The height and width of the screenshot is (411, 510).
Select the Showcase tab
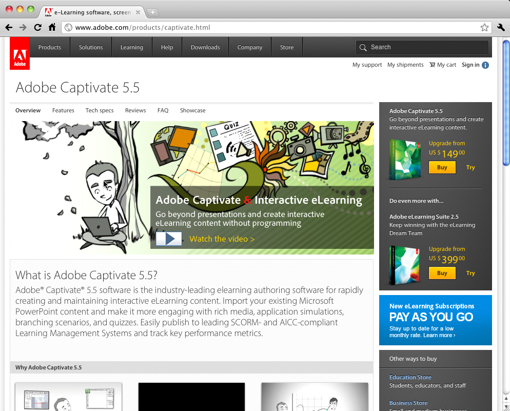pos(192,110)
